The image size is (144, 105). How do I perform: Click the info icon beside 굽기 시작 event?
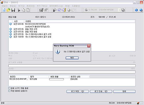(x=10, y=34)
